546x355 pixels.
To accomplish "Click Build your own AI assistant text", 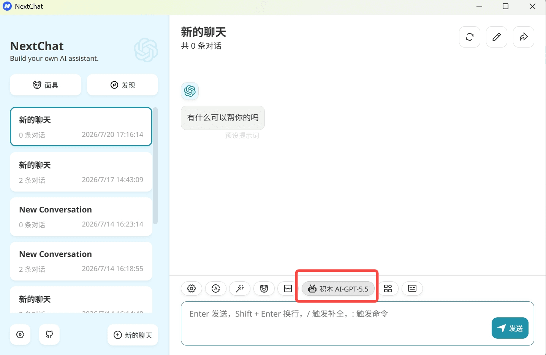I will click(54, 59).
